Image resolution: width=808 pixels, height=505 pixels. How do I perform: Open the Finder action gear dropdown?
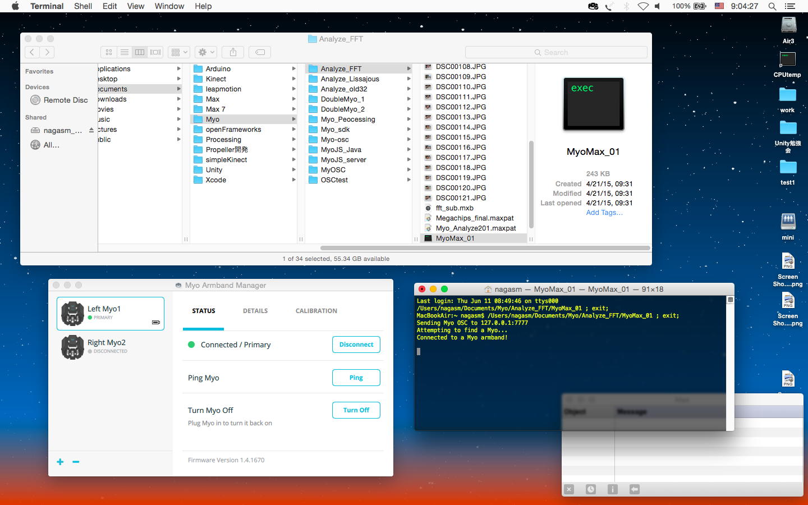tap(206, 52)
